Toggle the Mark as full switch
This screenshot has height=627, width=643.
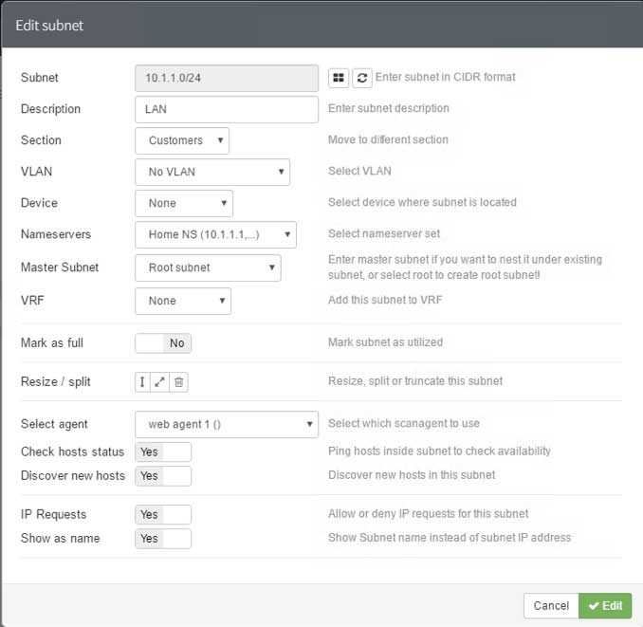coord(163,343)
